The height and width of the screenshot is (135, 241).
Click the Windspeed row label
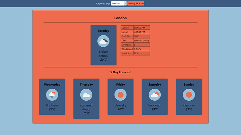pyautogui.click(x=127, y=49)
